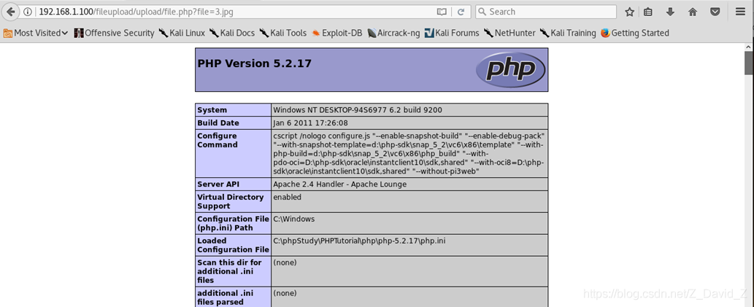Open the NetHunter bookmark

pos(509,33)
